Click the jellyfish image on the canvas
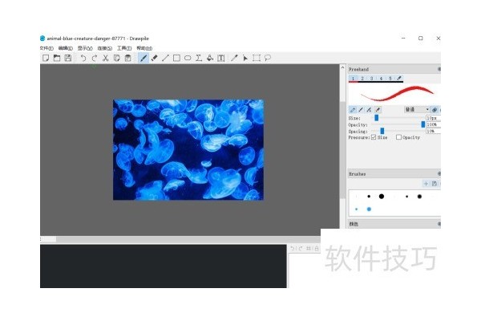 tap(188, 149)
